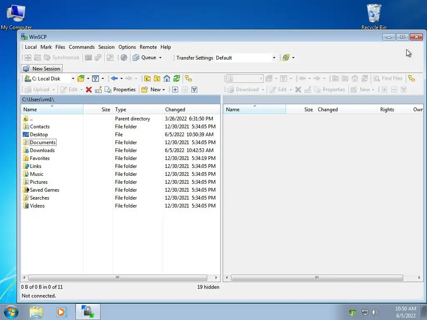427x320 pixels.
Task: Click the C:\Users\vm1\ path bar
Action: (x=121, y=100)
